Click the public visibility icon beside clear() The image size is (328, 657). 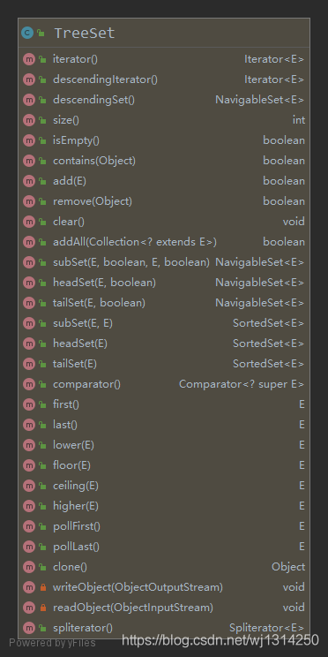(42, 222)
